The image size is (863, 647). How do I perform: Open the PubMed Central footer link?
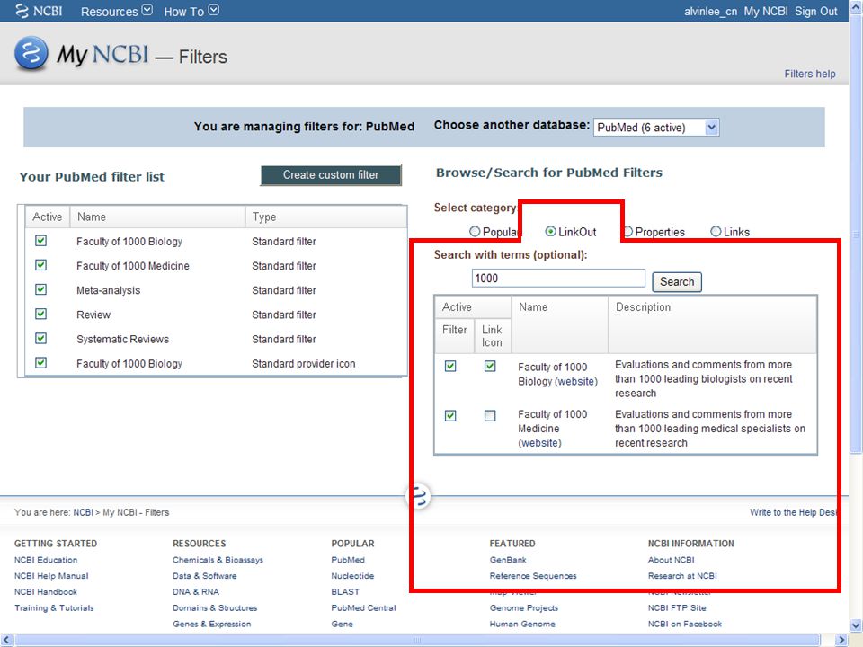click(363, 607)
